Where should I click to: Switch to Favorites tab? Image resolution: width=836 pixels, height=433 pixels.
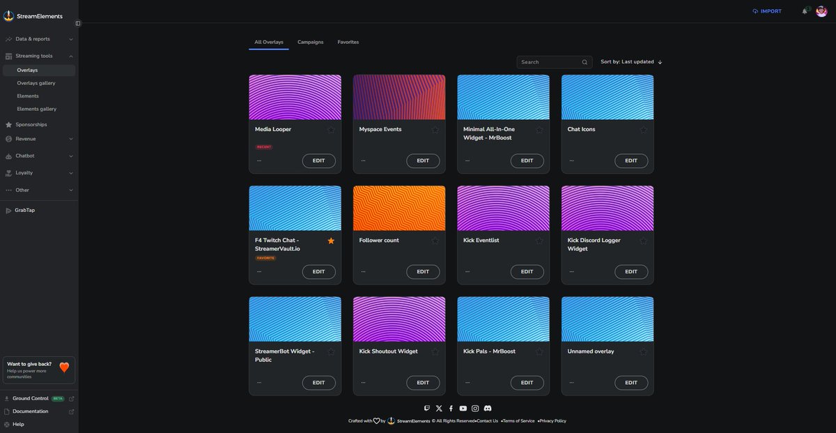tap(348, 43)
